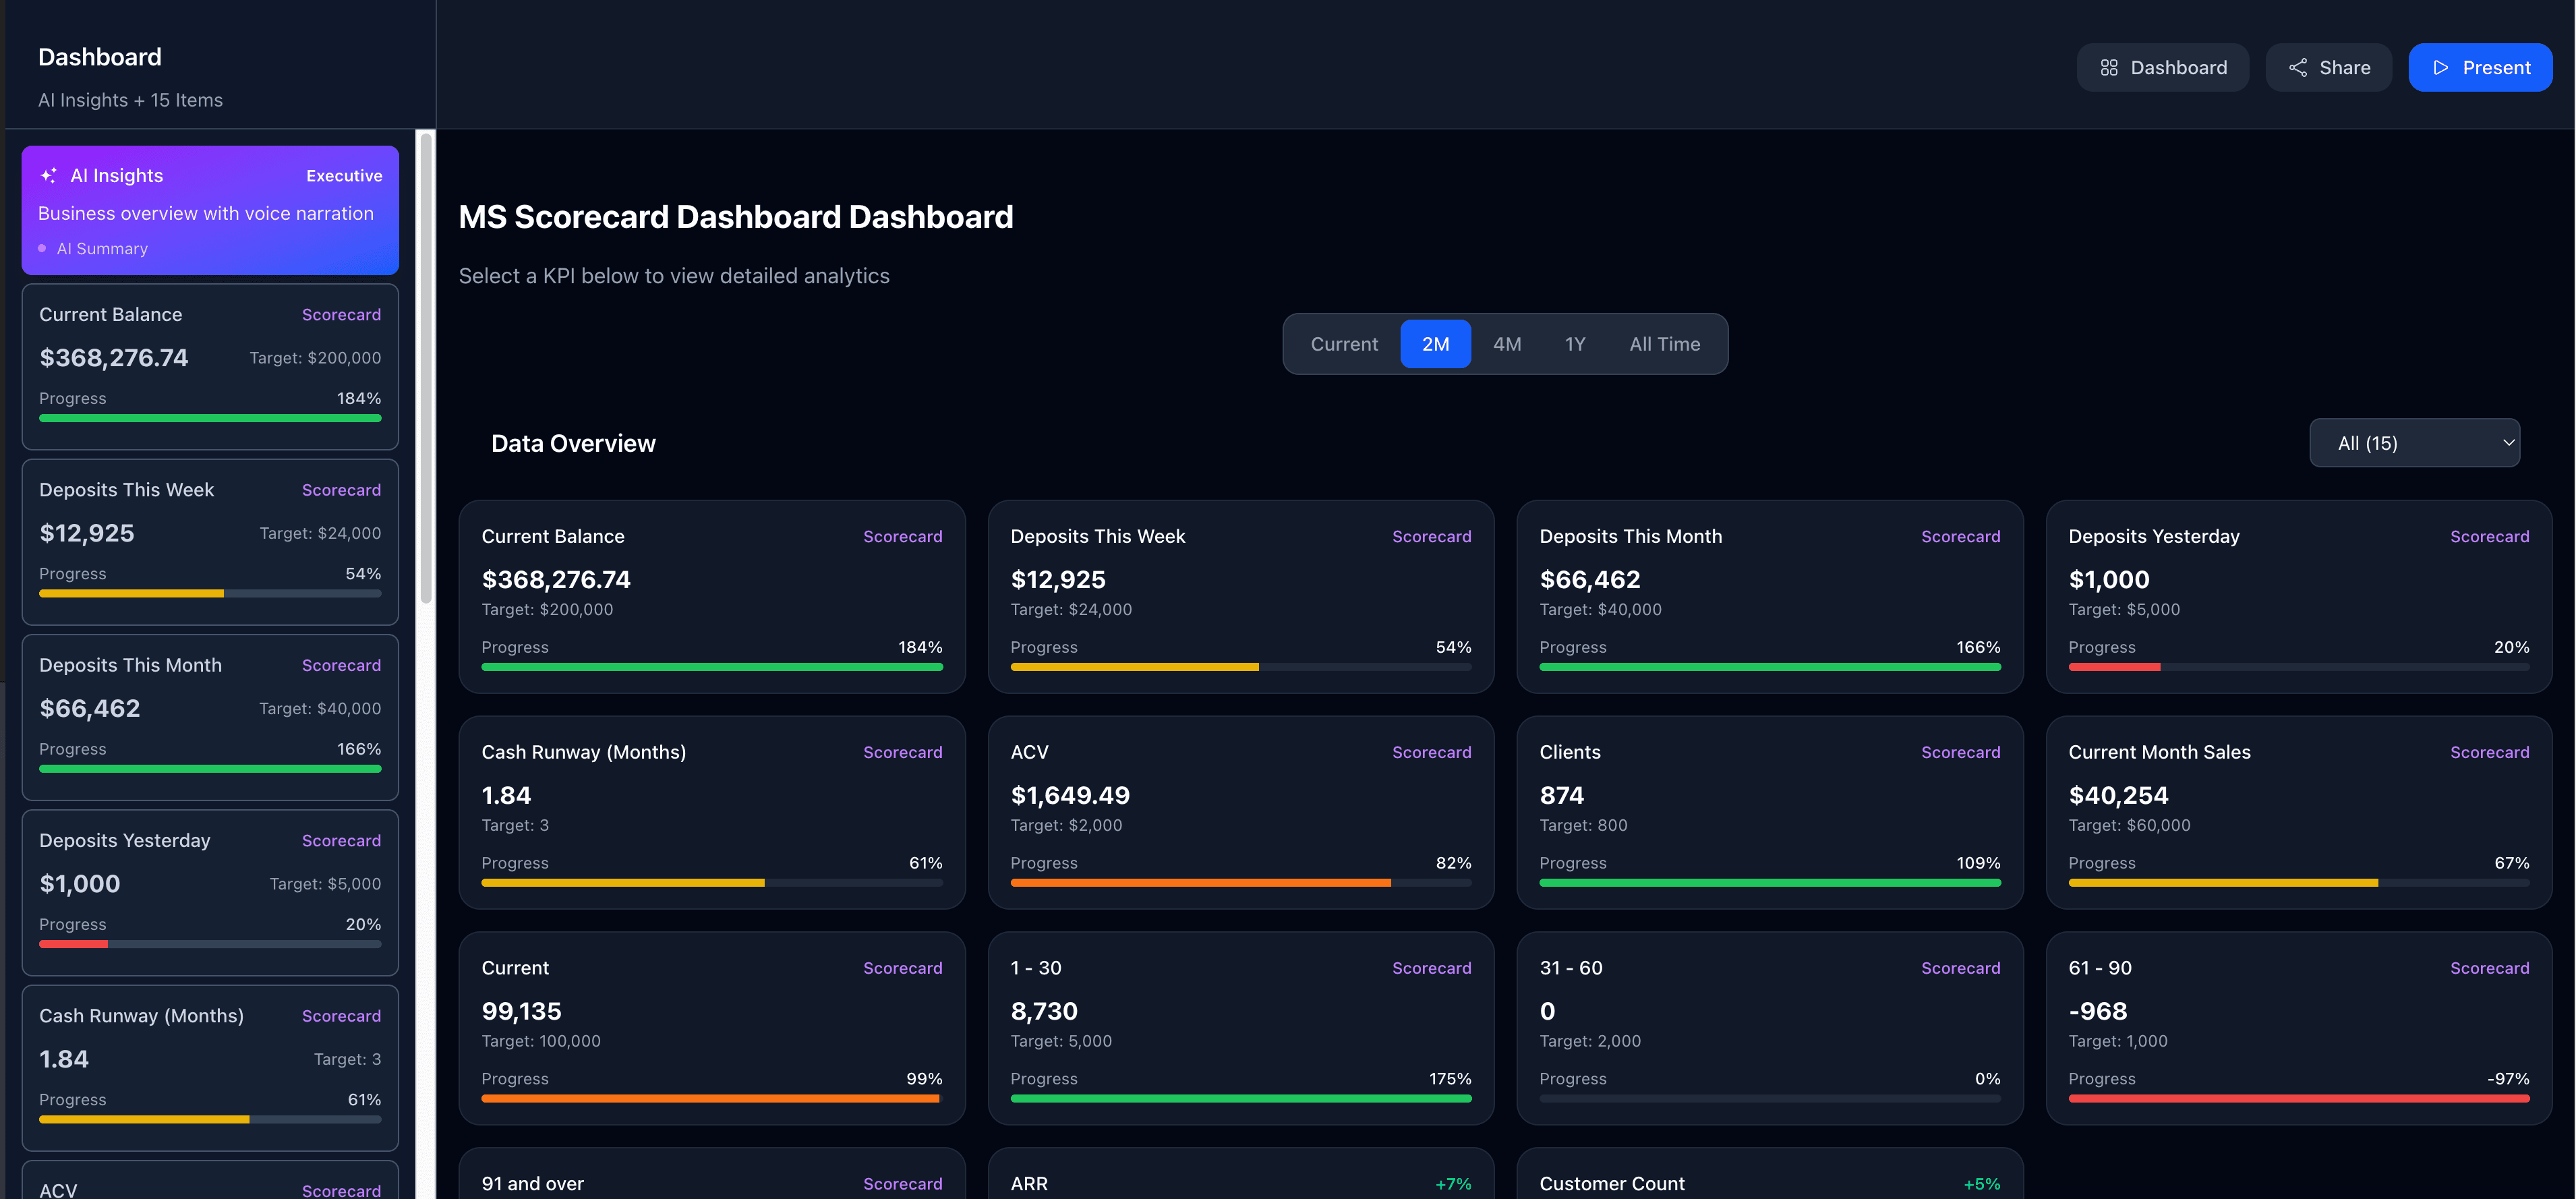The image size is (2576, 1199).
Task: Switch to the 1Y tab
Action: (1575, 343)
